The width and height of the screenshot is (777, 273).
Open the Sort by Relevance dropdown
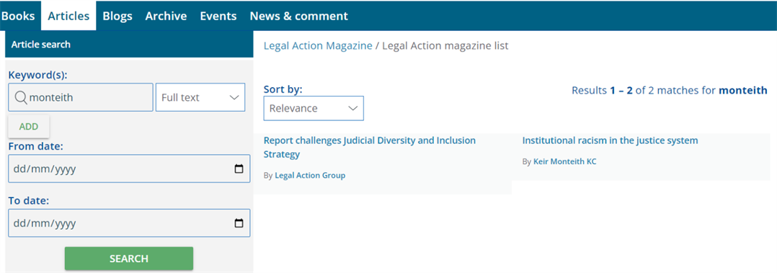pos(314,108)
